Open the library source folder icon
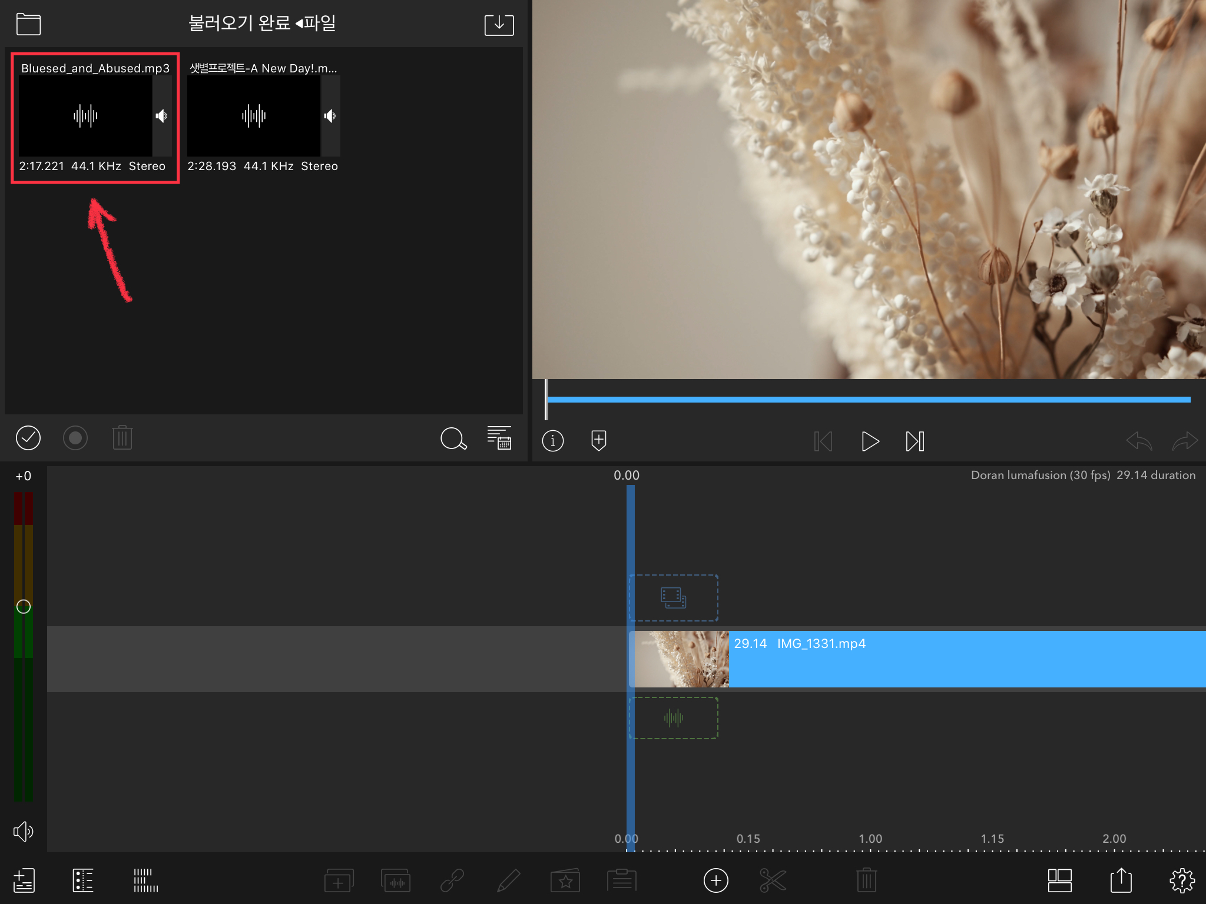The image size is (1206, 904). pyautogui.click(x=28, y=24)
